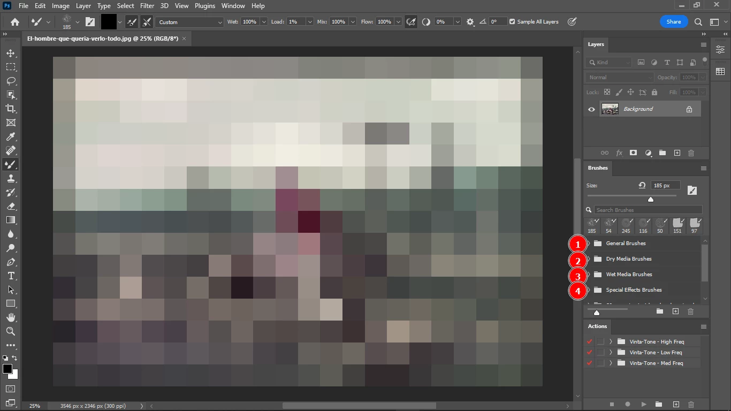Click the Share button
The width and height of the screenshot is (731, 411).
click(x=674, y=22)
